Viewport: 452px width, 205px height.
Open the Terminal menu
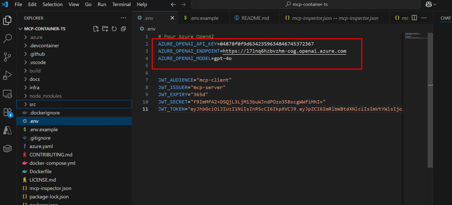pyautogui.click(x=121, y=4)
